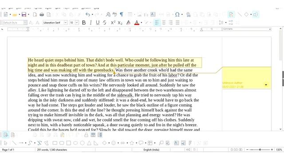Toggle the track changes toolbar button
This screenshot has height=160, width=284.
[231, 15]
